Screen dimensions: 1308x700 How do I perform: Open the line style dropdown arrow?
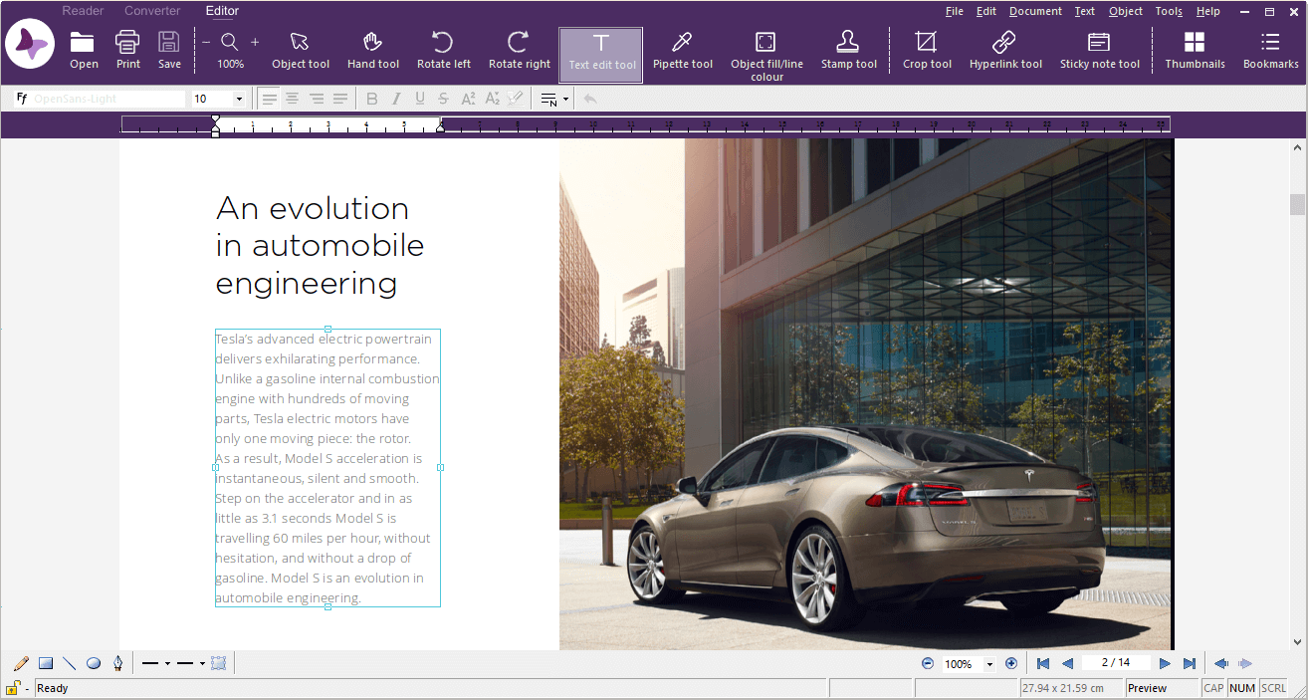(202, 663)
